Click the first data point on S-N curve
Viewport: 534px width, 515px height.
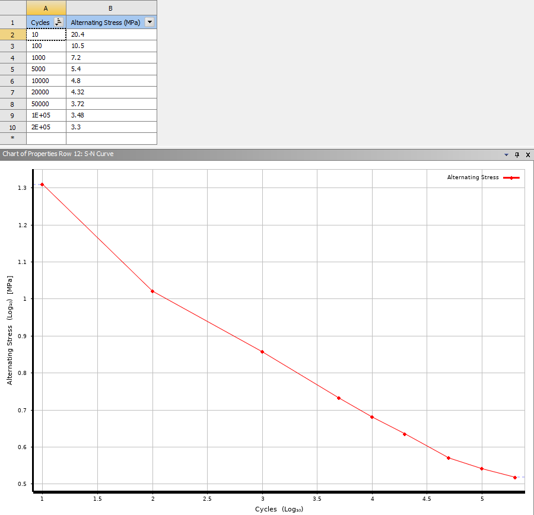[x=42, y=185]
